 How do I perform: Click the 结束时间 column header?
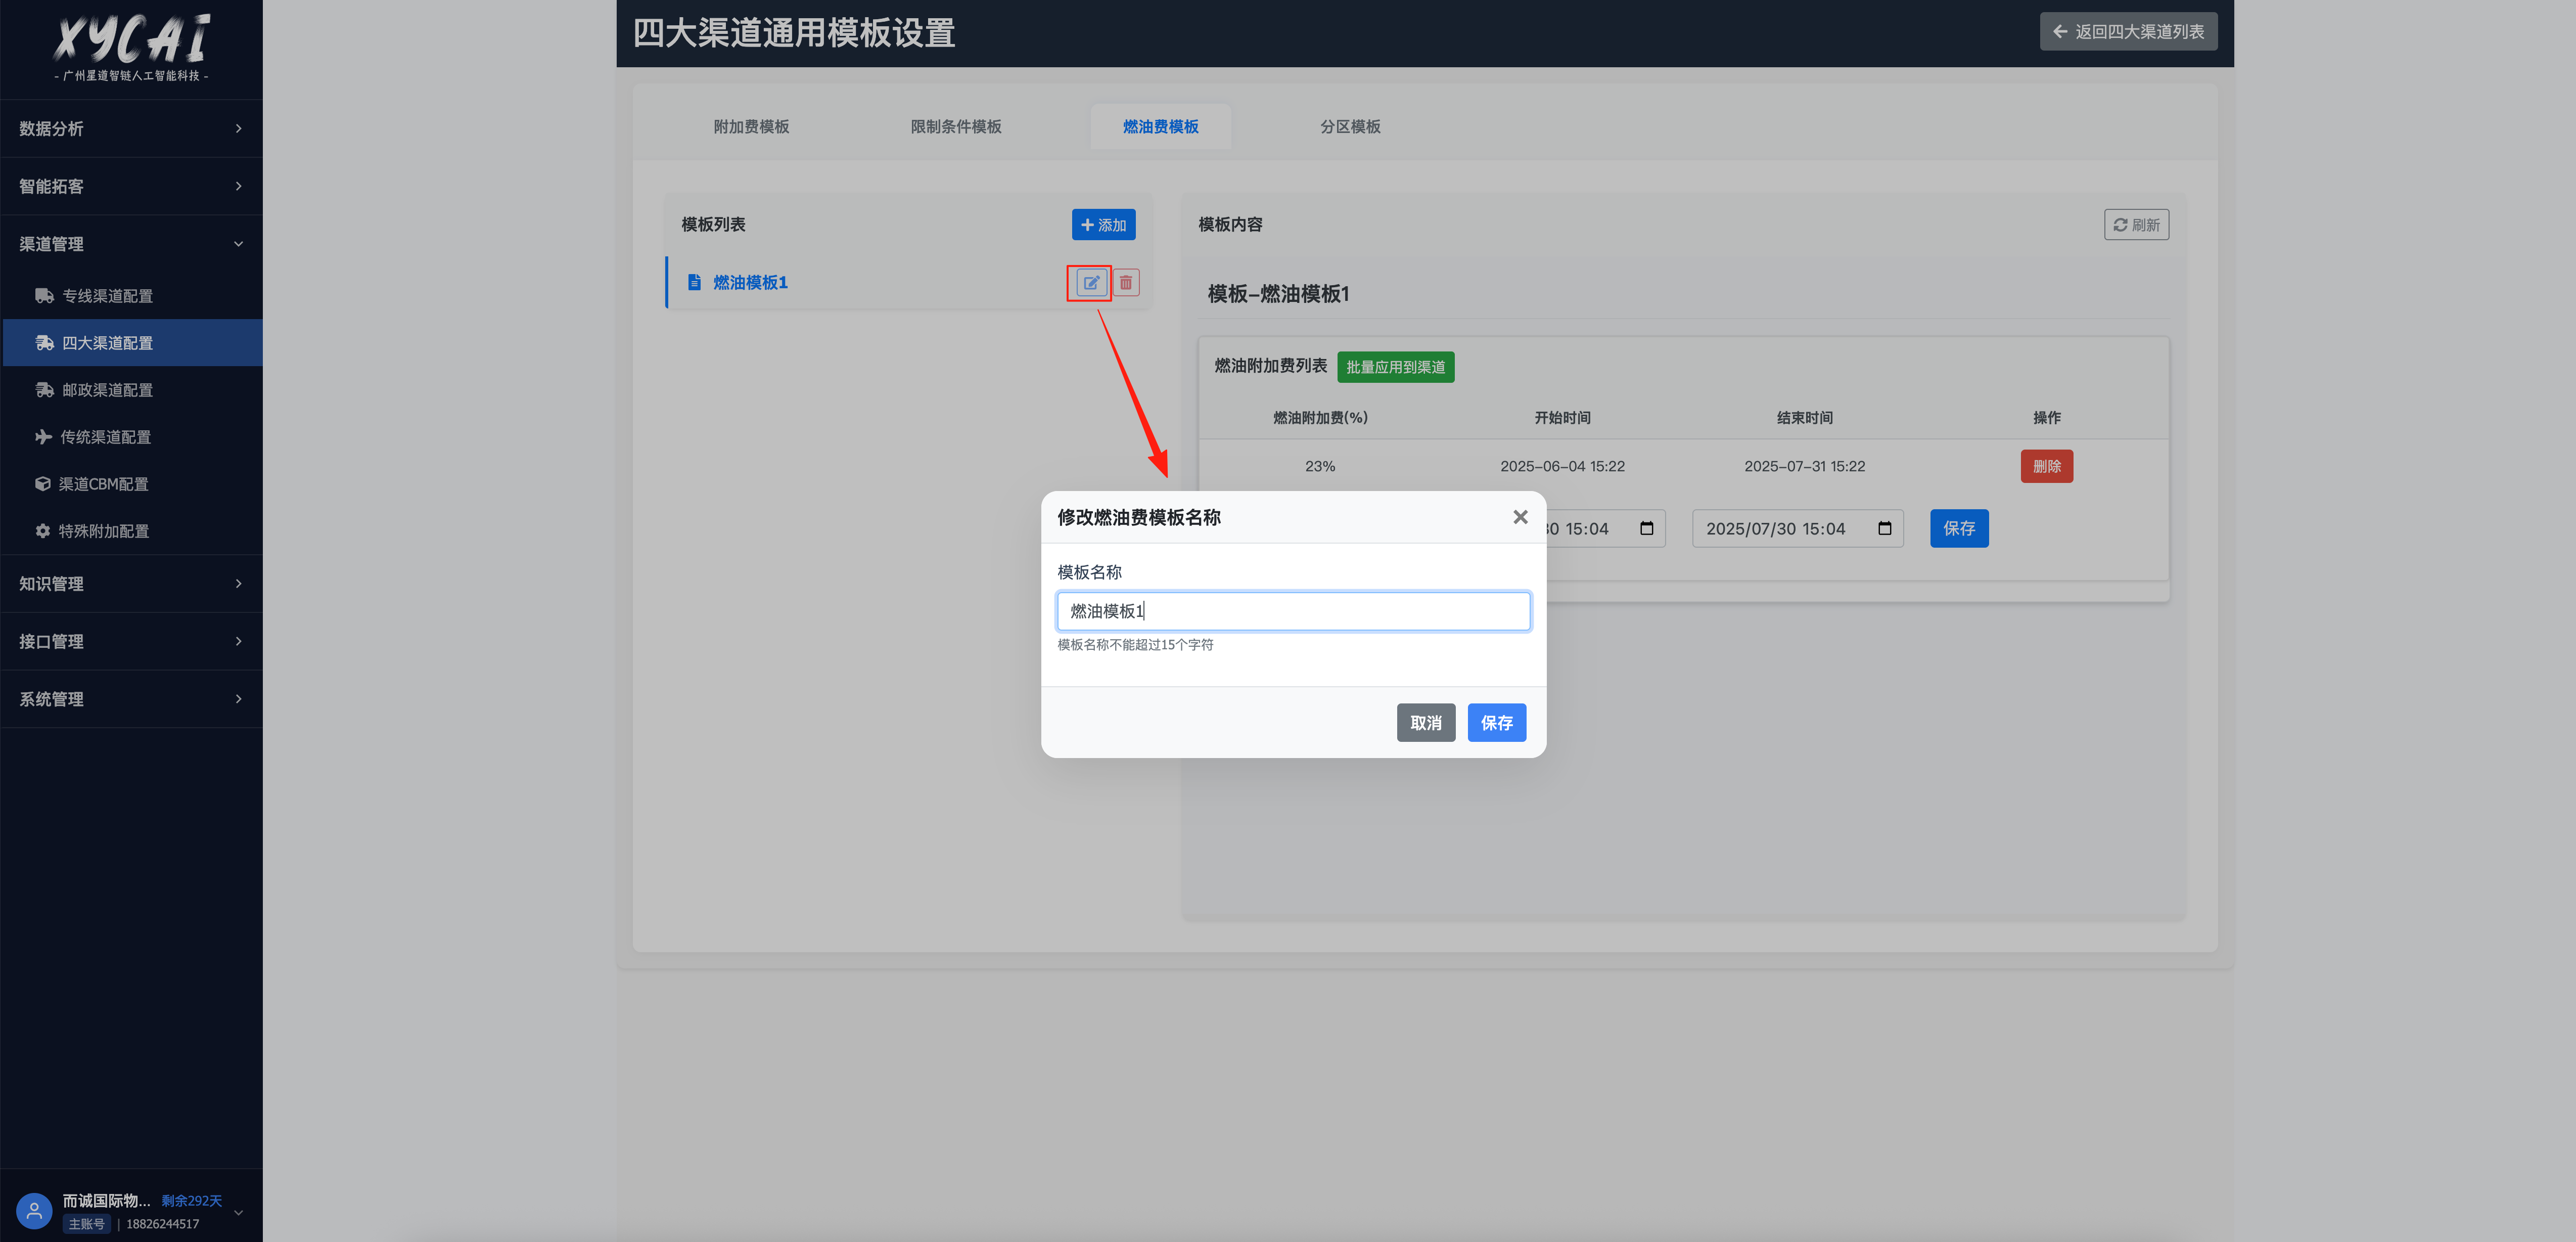click(x=1804, y=417)
